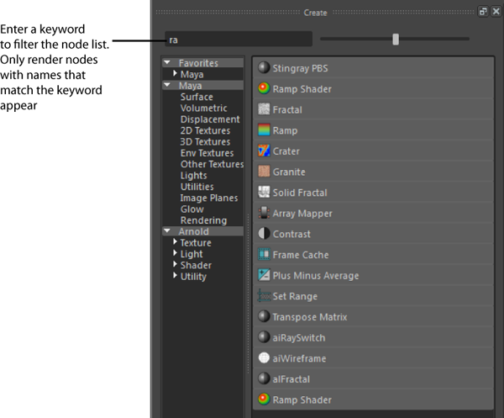The width and height of the screenshot is (504, 418).
Task: Expand the Arnold Light group
Action: point(175,253)
